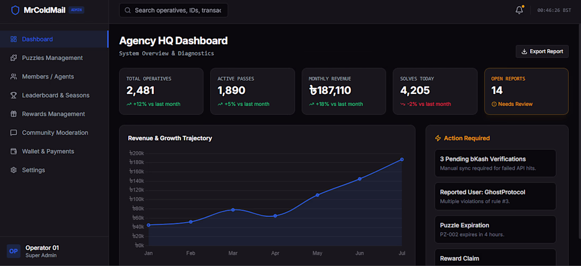
Task: Open Settings from sidebar
Action: tap(54, 170)
